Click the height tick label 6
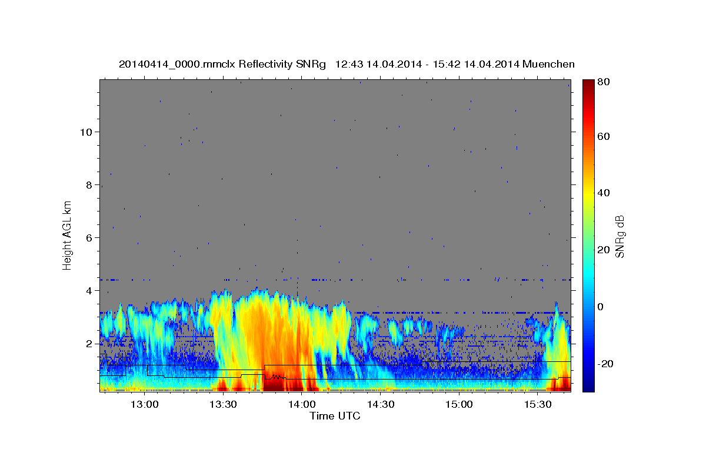The image size is (706, 470). (89, 237)
